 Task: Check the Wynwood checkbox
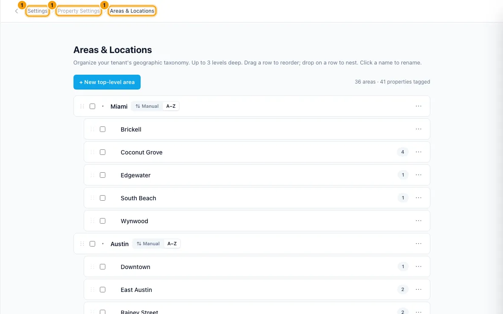(x=103, y=221)
